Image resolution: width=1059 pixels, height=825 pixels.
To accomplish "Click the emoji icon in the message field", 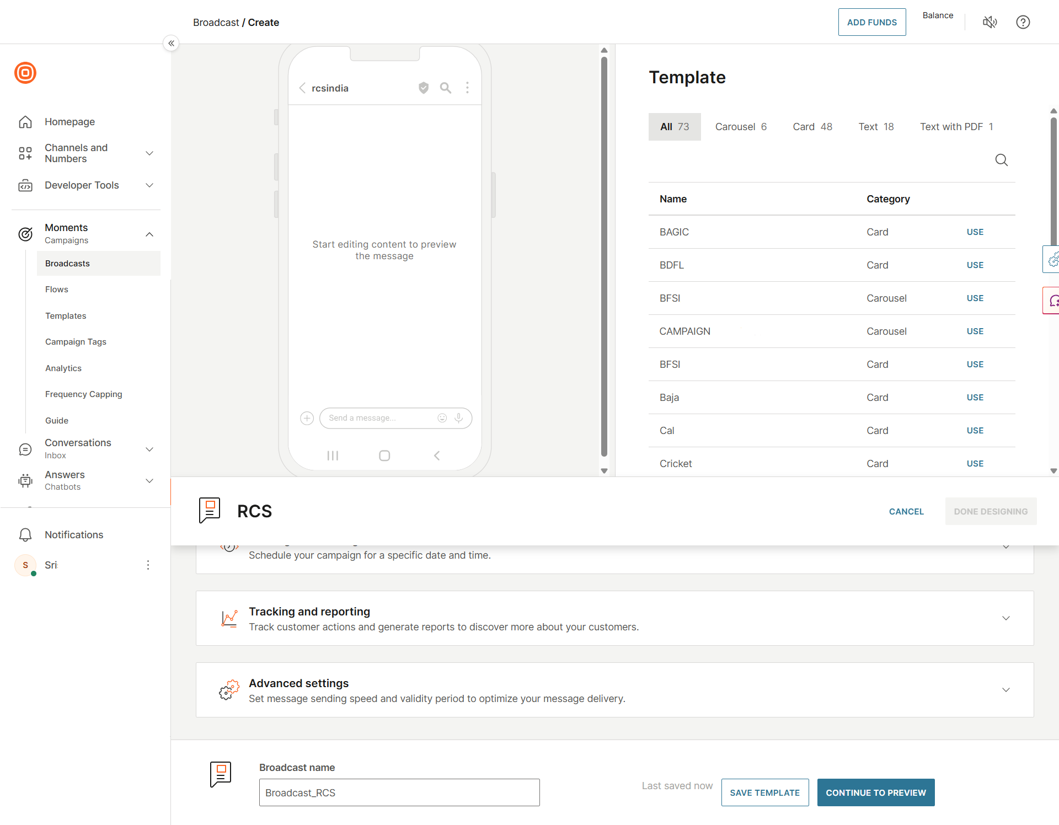I will tap(442, 418).
